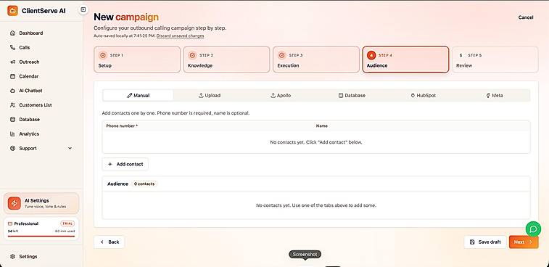This screenshot has width=549, height=267.
Task: Go to Step 3 Execution
Action: 316,59
